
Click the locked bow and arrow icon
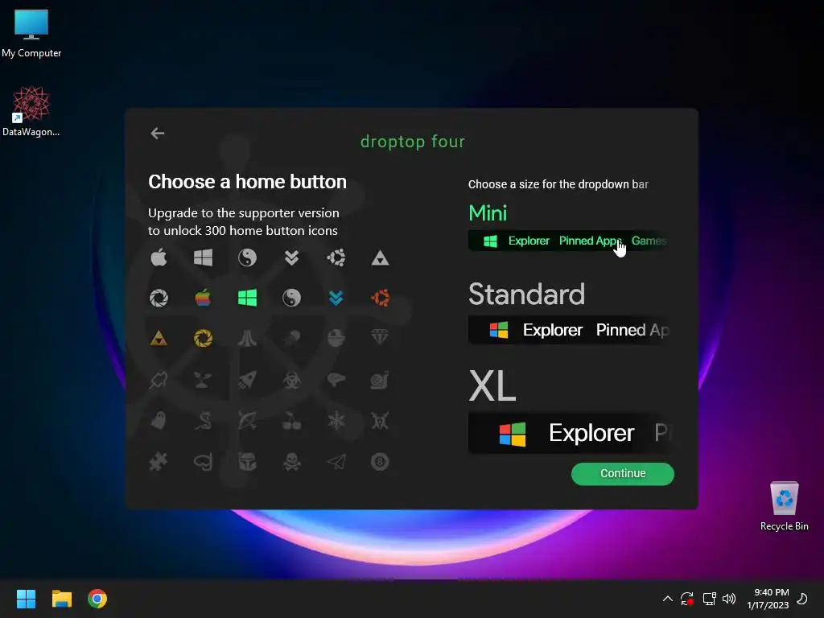coord(247,420)
